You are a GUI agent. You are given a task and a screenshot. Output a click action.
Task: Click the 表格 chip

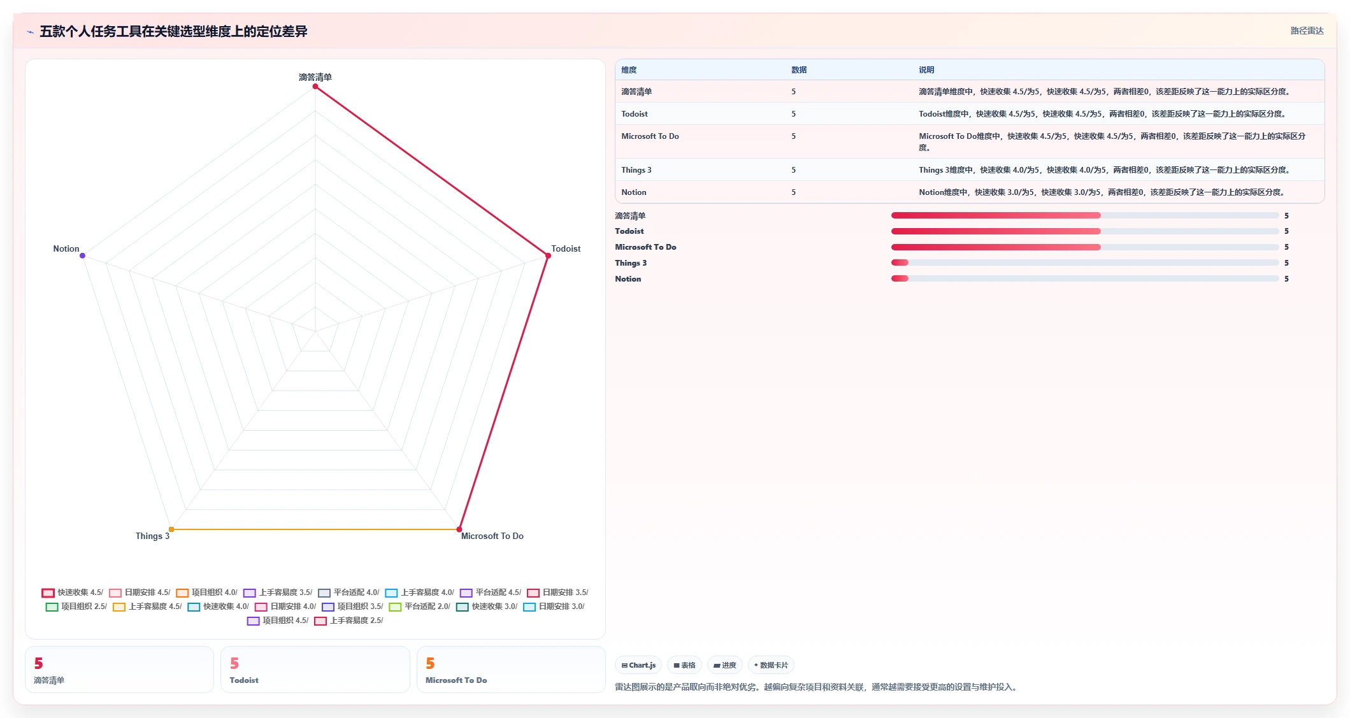684,665
